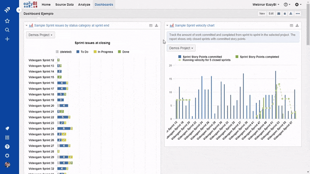Toggle the (deleted) legend item
The width and height of the screenshot is (310, 174).
(x=63, y=52)
